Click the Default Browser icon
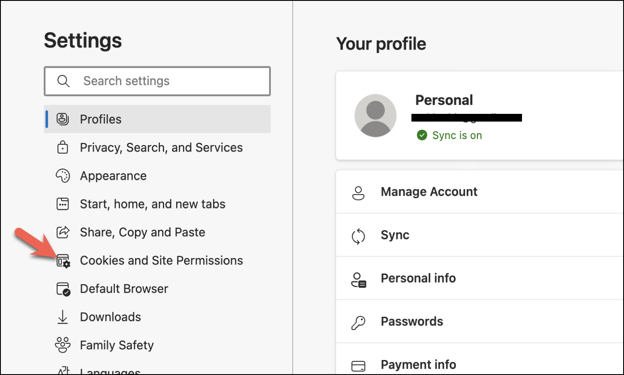 coord(63,289)
